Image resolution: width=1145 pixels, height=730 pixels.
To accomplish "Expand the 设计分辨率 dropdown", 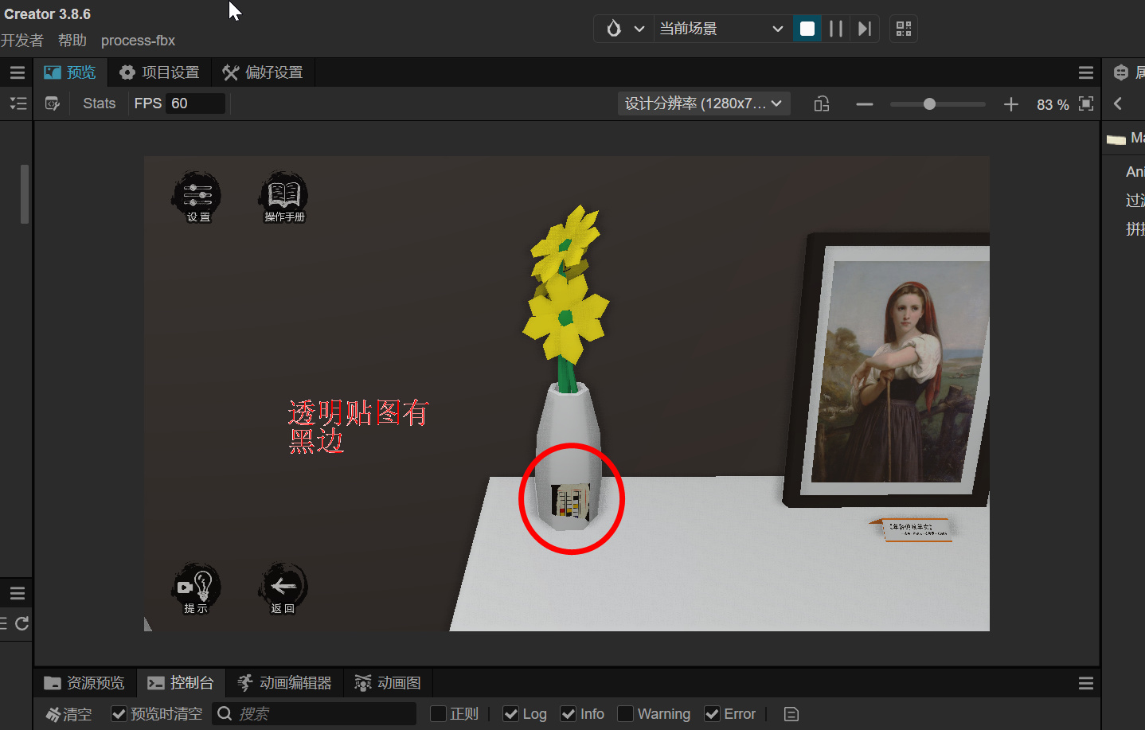I will 704,103.
